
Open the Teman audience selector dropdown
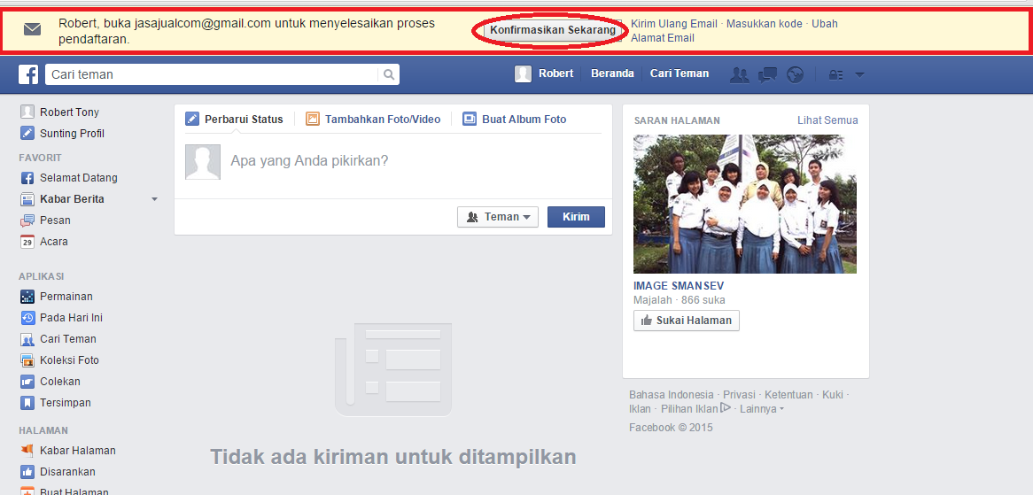498,217
